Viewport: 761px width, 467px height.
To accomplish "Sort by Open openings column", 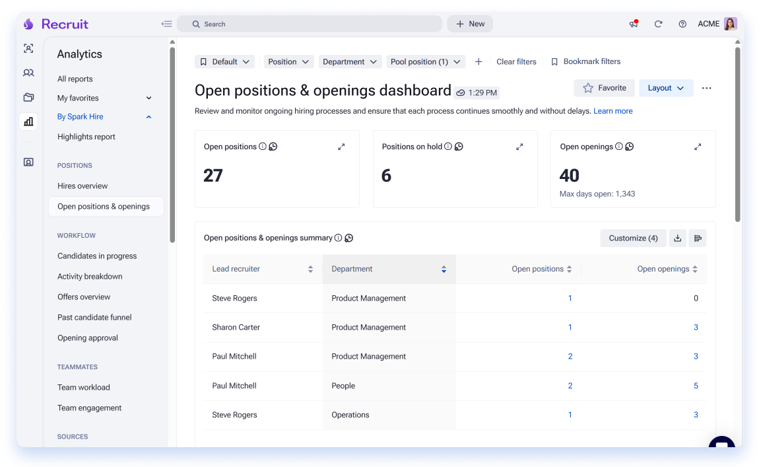I will (x=695, y=269).
